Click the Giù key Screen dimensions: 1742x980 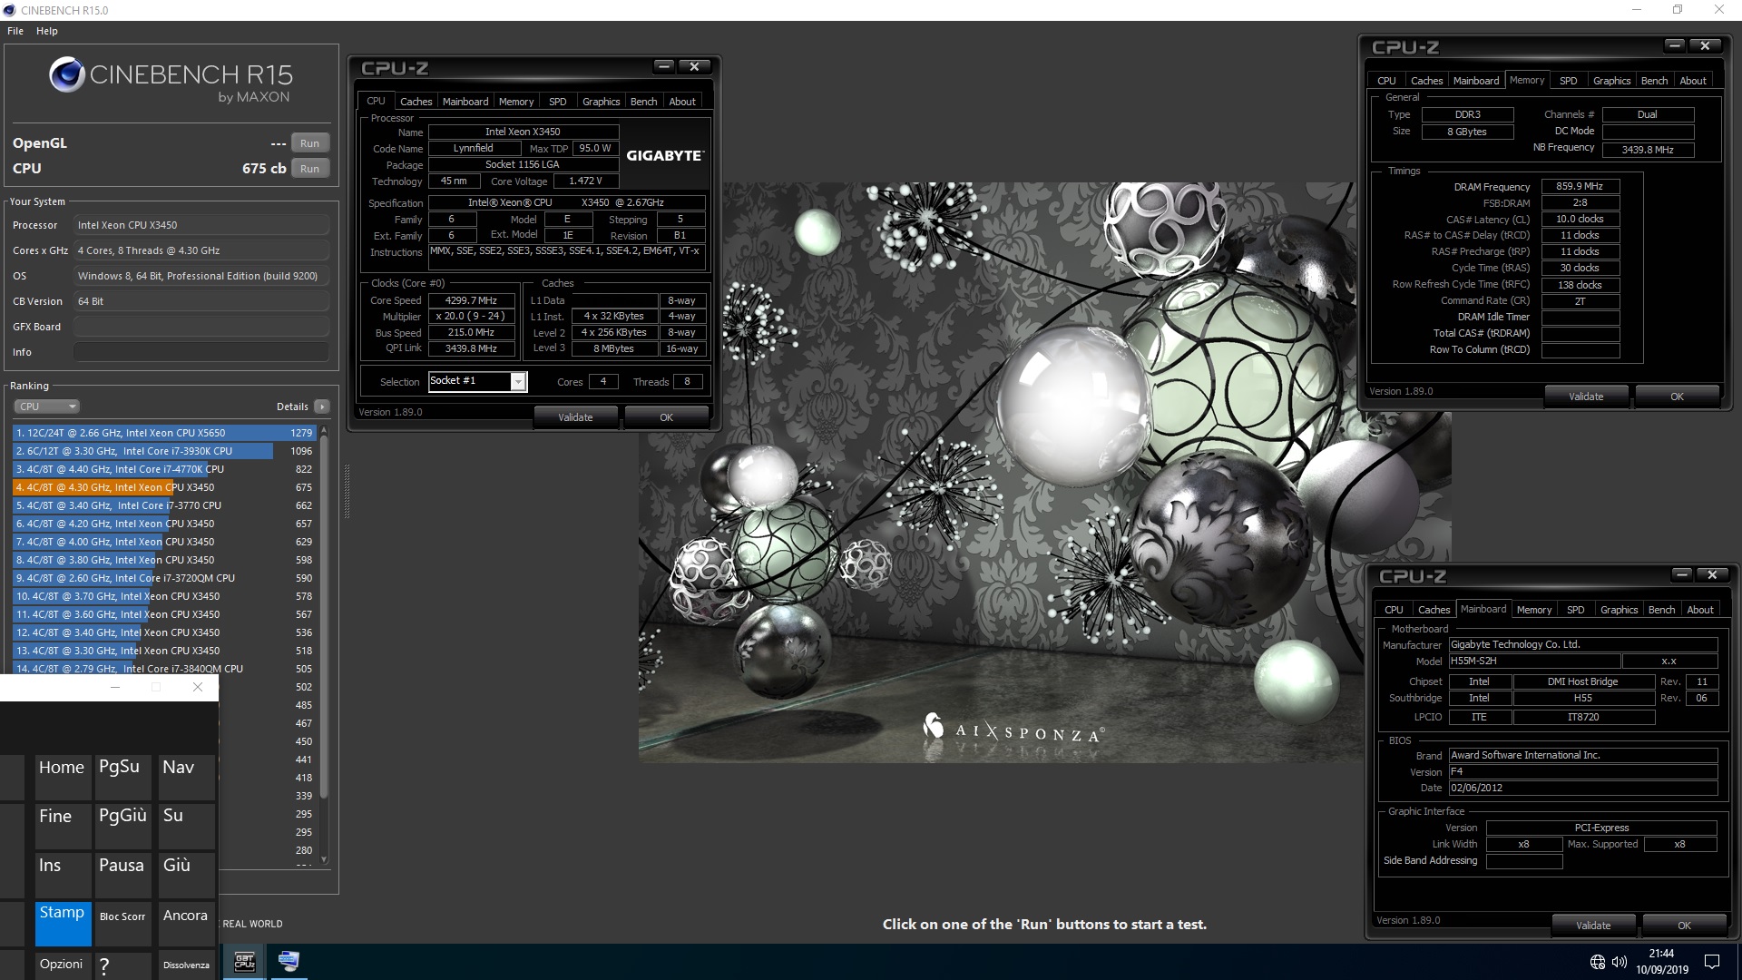click(187, 875)
